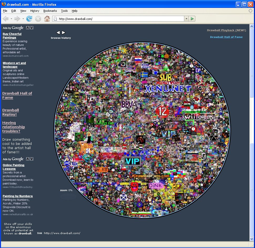Screen dimensions: 255x248
Task: Open the Drawball Replay! sidebar link
Action: tap(11, 112)
